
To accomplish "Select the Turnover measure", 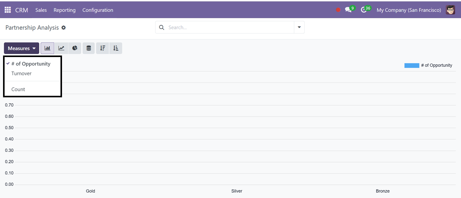I will (x=32, y=74).
